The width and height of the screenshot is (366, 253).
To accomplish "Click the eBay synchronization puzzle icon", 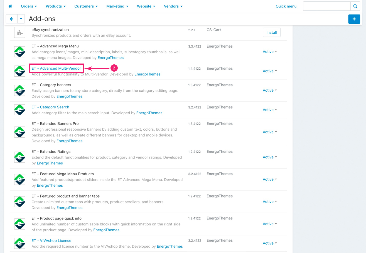I will coord(20,33).
